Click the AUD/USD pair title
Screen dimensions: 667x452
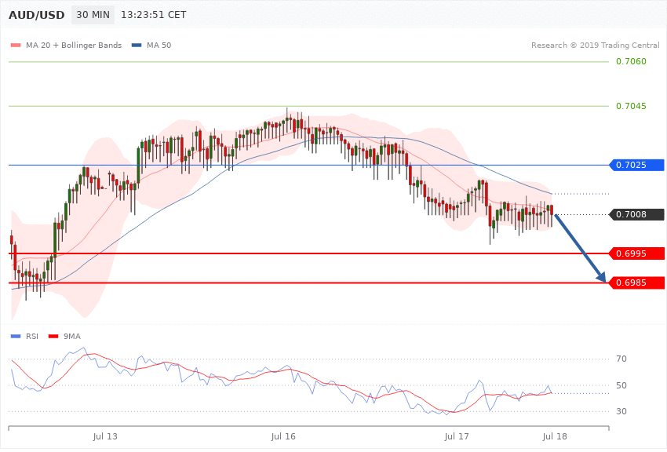tap(37, 15)
